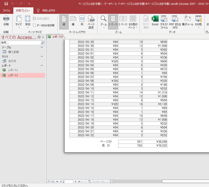The height and width of the screenshot is (187, 209).
Task: Click the 累 計 label
Action: pos(106,145)
